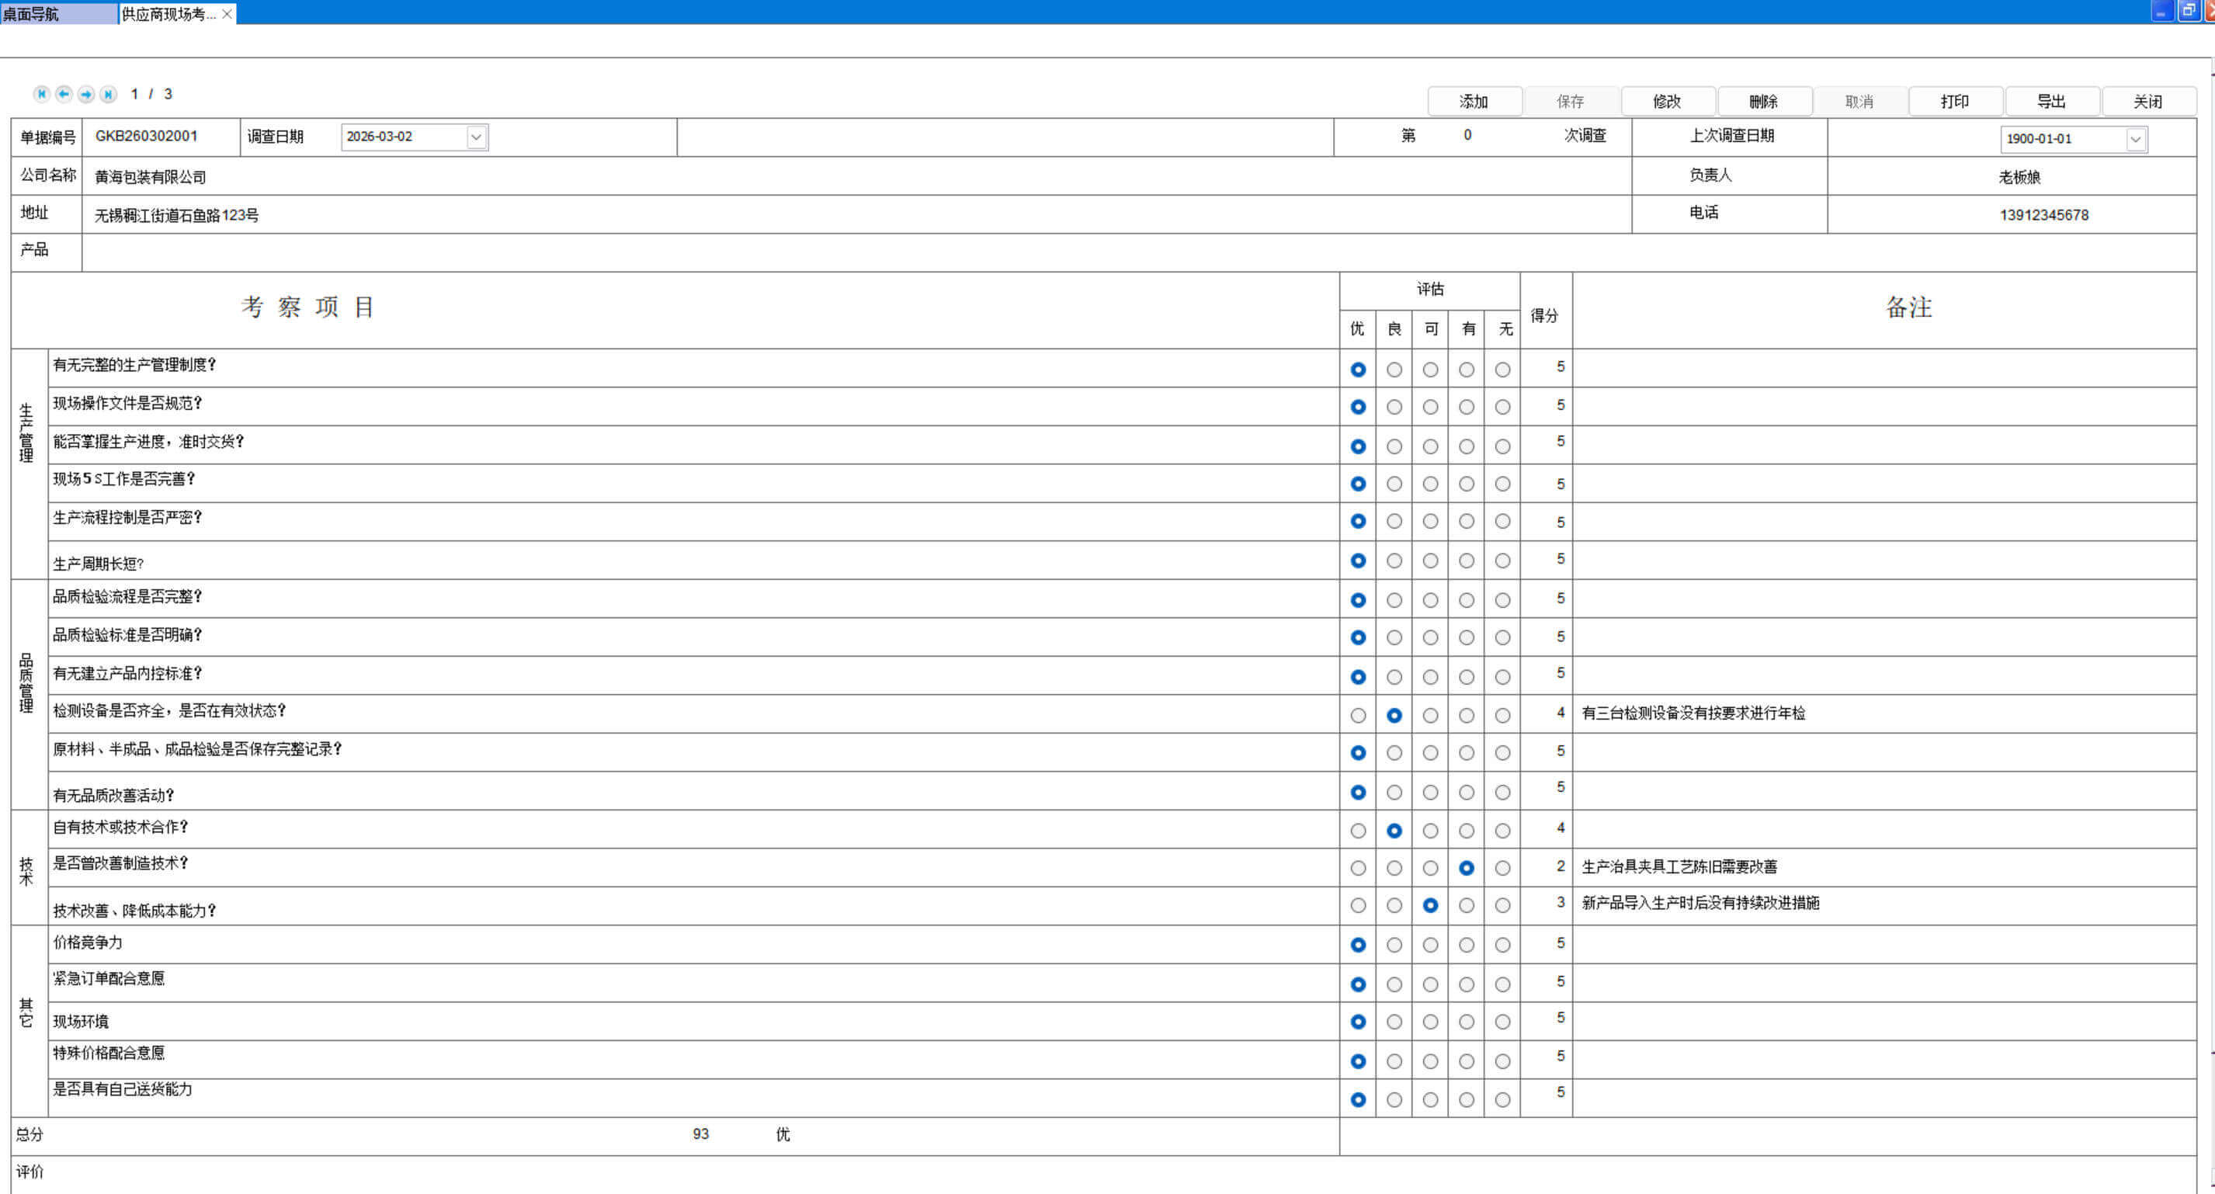Go to the first record
This screenshot has width=2215, height=1194.
click(41, 95)
